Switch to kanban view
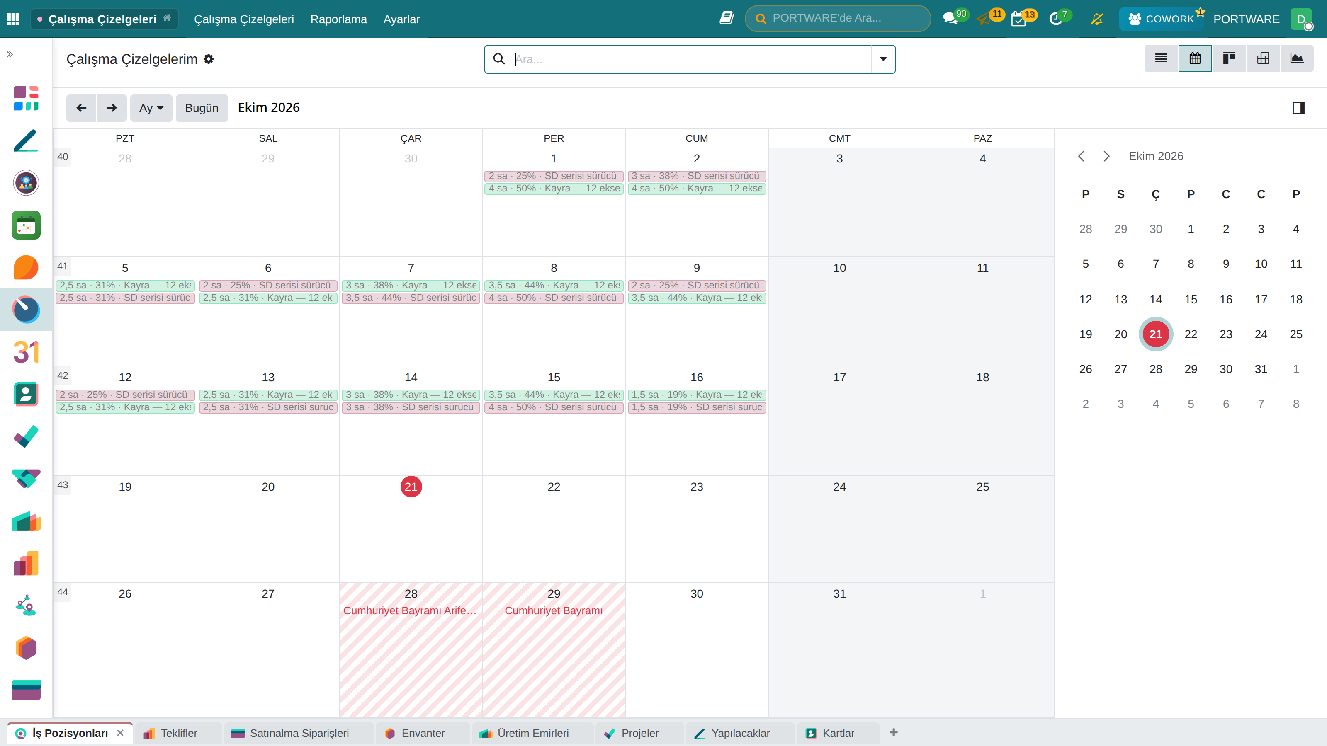This screenshot has width=1327, height=746. coord(1229,58)
